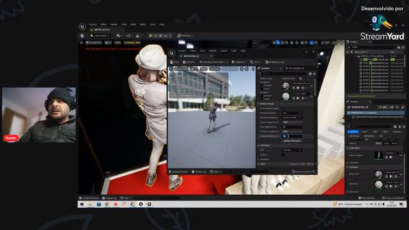Click the Add button in the main Details panel
This screenshot has height=230, width=409.
(x=383, y=107)
